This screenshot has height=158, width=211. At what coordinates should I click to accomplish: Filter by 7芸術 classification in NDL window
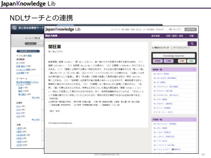pyautogui.click(x=19, y=142)
